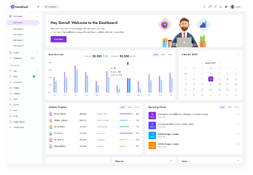The width and height of the screenshot is (253, 175).
Task: Collapse the sidebar with the toggle icon
Action: [x=38, y=7]
